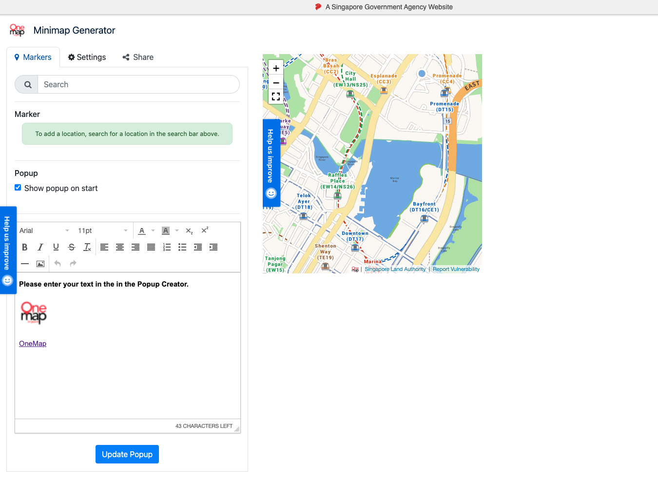This screenshot has width=658, height=481.
Task: Open the Report Vulnerability link
Action: click(x=456, y=269)
